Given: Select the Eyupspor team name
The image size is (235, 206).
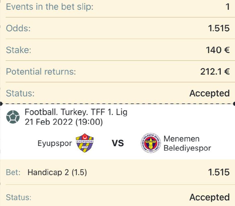Looking at the screenshot, I should pos(55,143).
